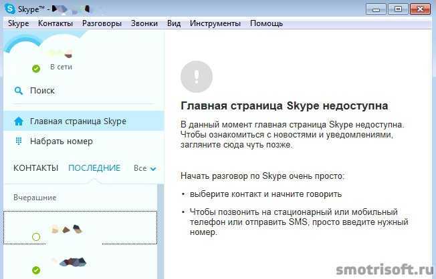Select Главная страница Skype item

(84, 121)
